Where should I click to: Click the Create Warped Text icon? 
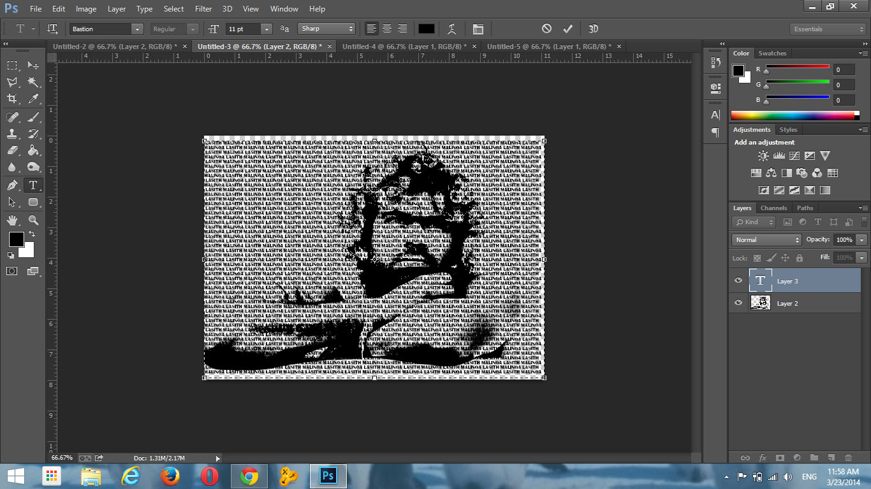click(x=451, y=29)
